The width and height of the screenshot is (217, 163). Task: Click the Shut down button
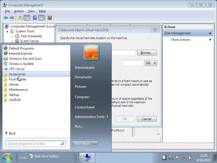click(x=82, y=144)
